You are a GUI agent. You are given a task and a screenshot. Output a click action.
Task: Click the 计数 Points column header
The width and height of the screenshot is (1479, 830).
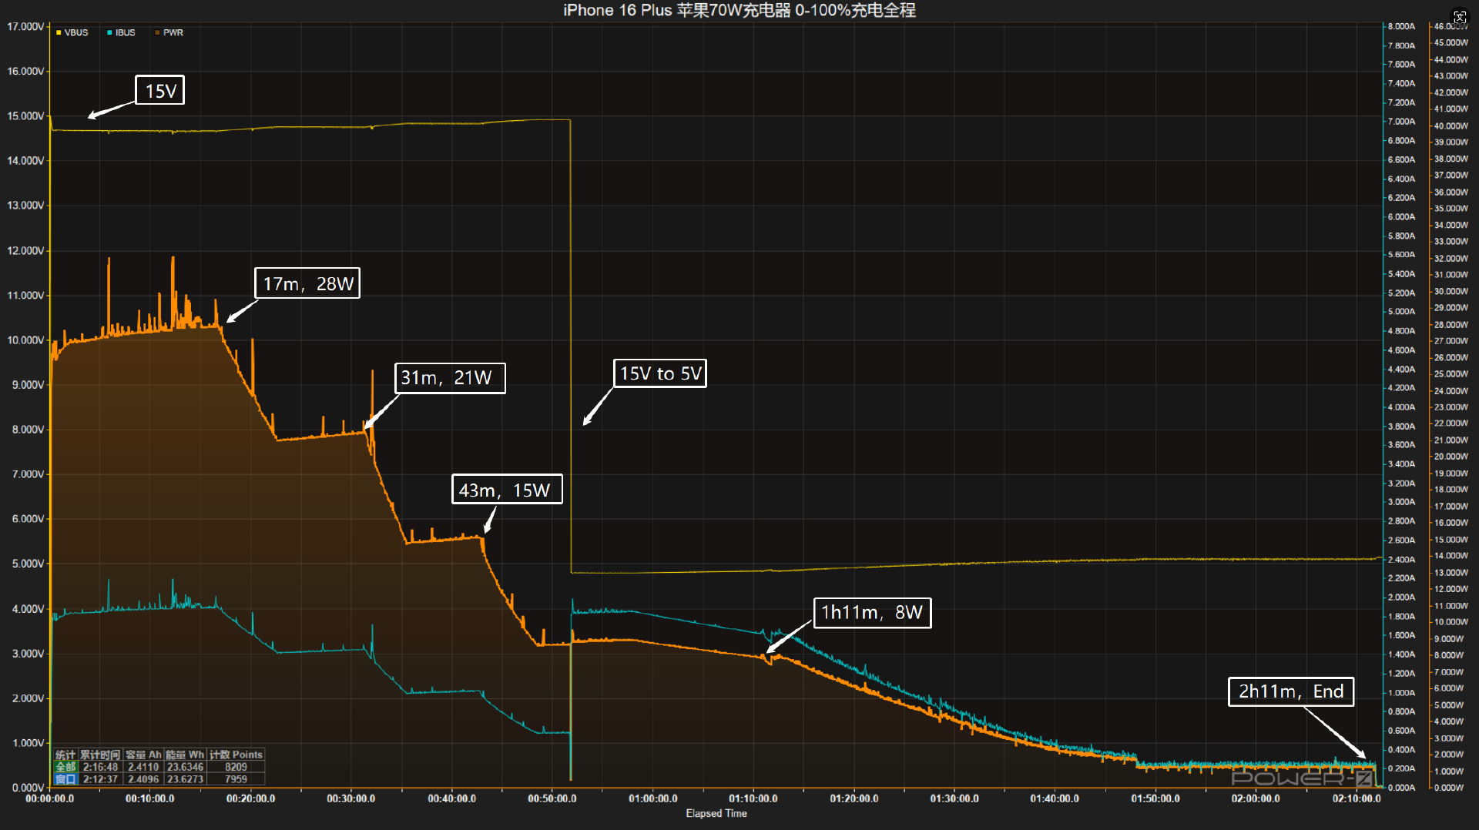(236, 755)
